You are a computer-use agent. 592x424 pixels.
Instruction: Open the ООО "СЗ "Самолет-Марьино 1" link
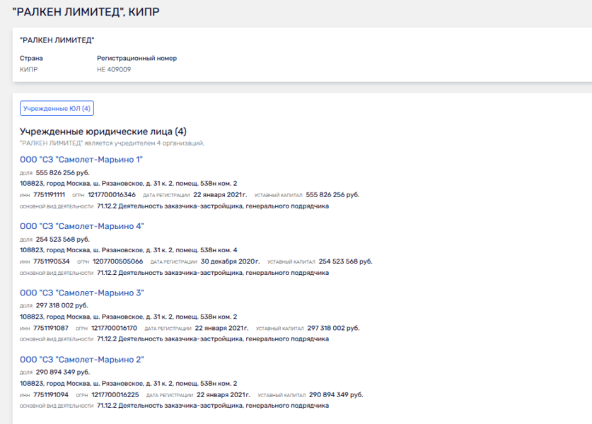coord(81,160)
